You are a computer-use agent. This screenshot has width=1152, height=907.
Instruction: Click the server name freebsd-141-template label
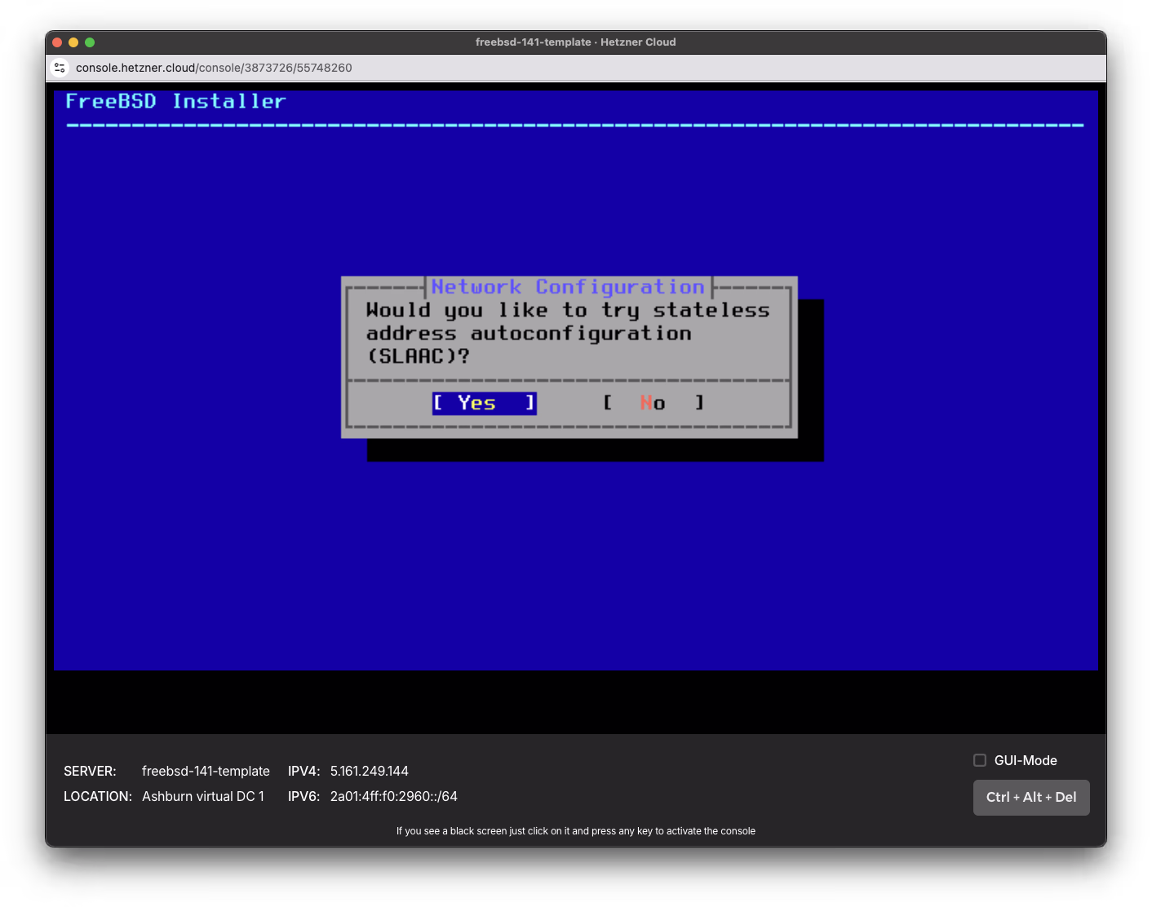tap(206, 771)
